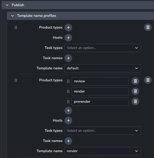Click the prerender product type text field

pos(100,102)
